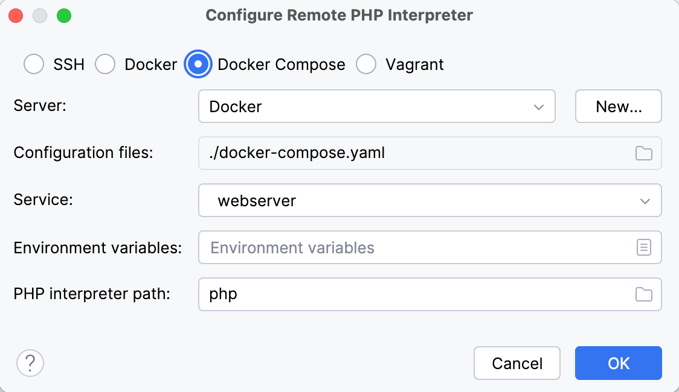Select the SSH interpreter type
The width and height of the screenshot is (679, 392).
34,64
